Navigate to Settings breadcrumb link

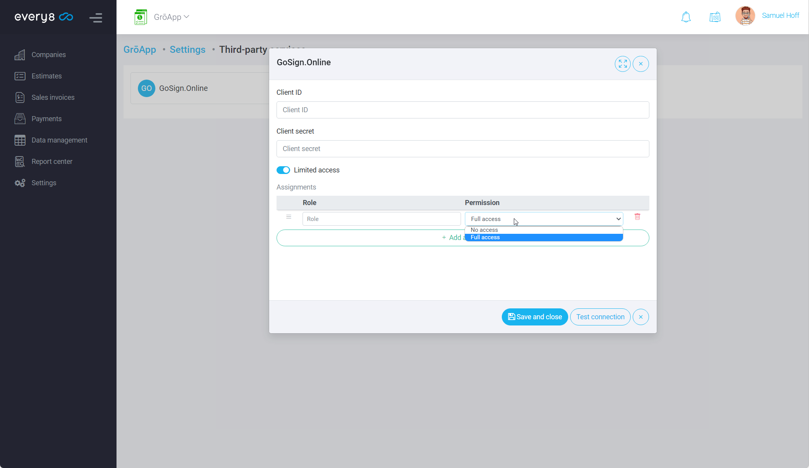point(187,50)
